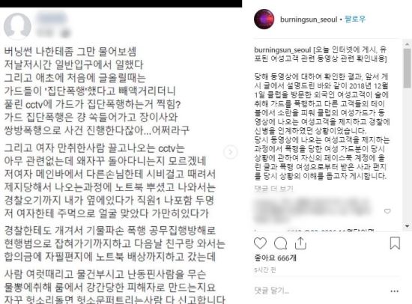View likes list 좋아요 666개
This screenshot has width=412, height=304.
point(275,258)
